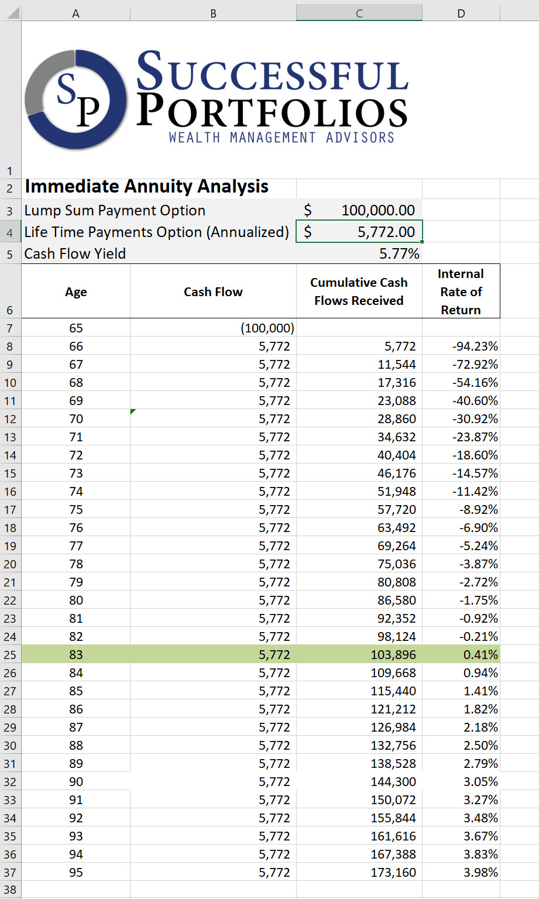Select the age 93 cell
The image size is (539, 899).
tap(75, 836)
